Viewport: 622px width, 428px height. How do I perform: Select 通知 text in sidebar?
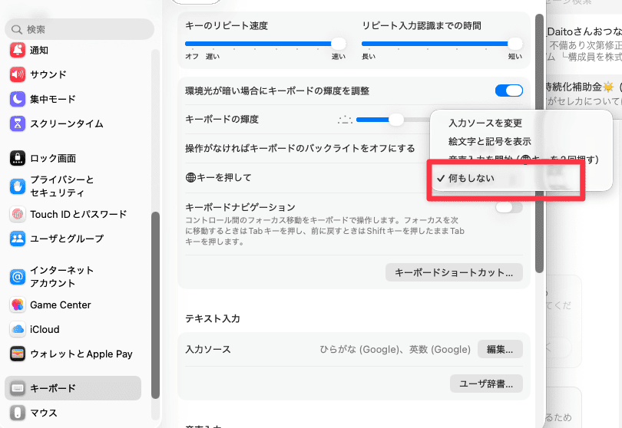pos(39,51)
